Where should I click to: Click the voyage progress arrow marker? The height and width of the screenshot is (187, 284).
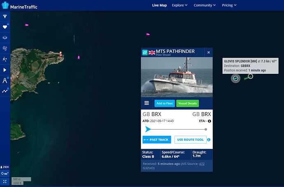tap(148, 129)
